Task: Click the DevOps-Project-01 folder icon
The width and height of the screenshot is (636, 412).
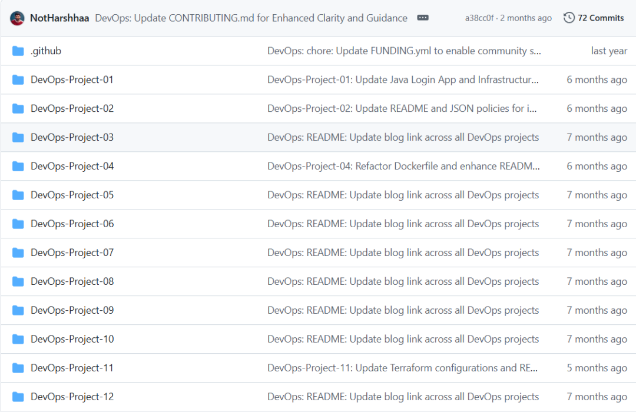Action: point(18,80)
